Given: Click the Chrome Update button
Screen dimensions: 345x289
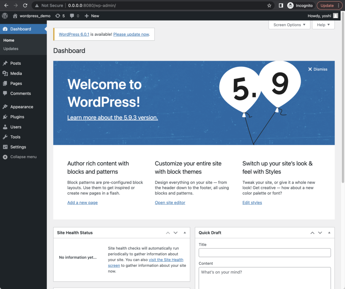Looking at the screenshot, I should click(327, 5).
